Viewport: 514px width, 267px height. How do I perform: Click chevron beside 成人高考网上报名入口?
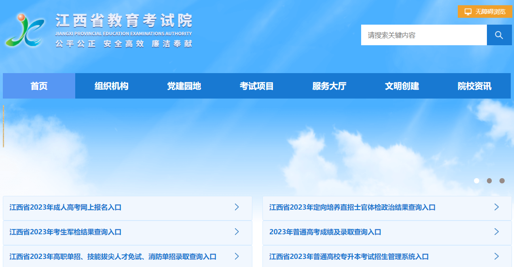pyautogui.click(x=237, y=207)
